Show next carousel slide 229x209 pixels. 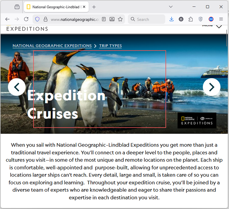[x=211, y=87]
